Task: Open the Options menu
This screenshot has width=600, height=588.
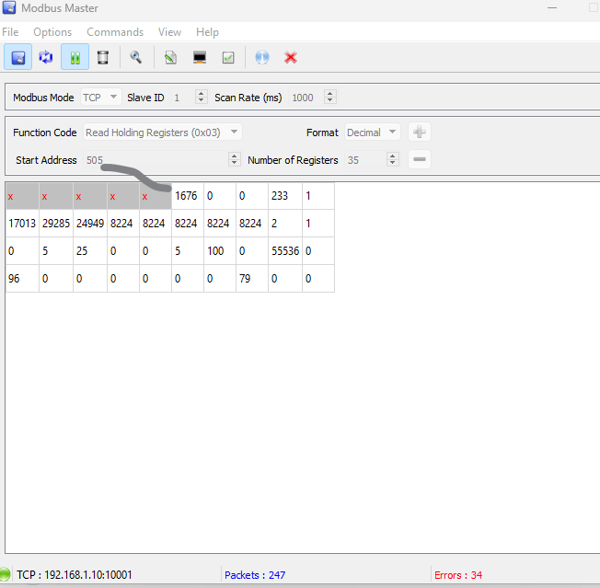Action: tap(52, 32)
